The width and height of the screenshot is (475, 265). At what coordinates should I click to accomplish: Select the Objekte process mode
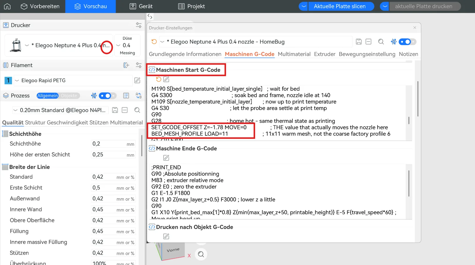pos(69,96)
